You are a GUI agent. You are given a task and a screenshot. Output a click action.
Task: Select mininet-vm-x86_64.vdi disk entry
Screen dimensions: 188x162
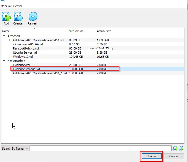click(28, 44)
